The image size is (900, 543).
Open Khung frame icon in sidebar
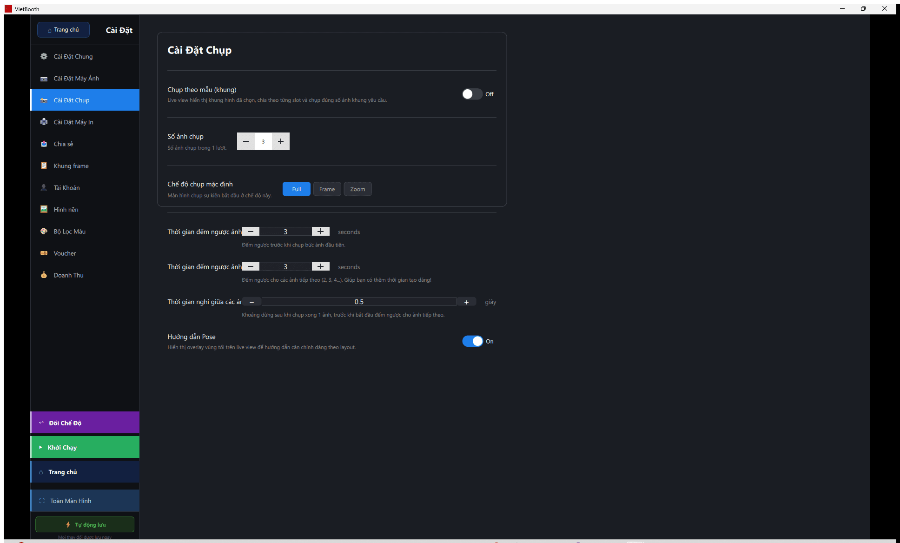pyautogui.click(x=44, y=166)
